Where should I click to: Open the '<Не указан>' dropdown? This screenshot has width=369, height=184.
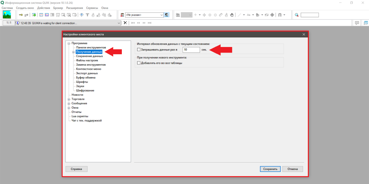162,15
